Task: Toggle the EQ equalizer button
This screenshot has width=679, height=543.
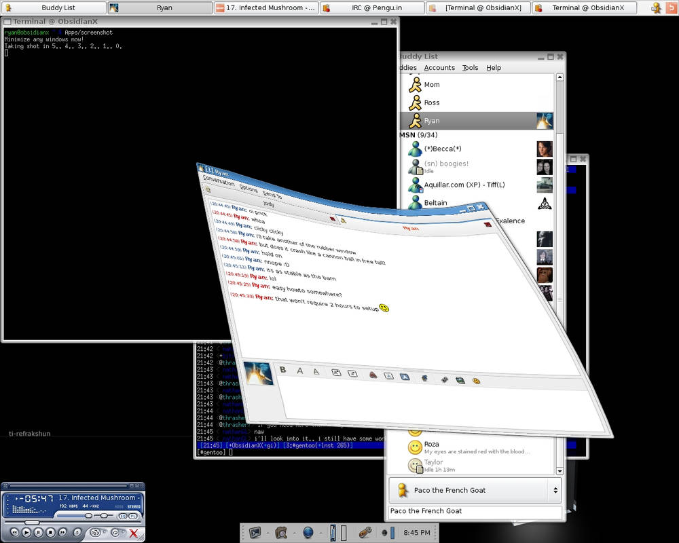Action: click(123, 516)
